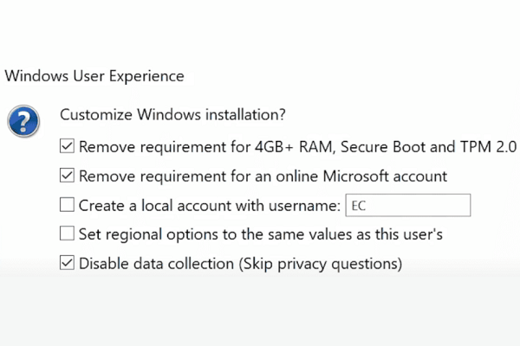Click the Remove requirement for online account label
The width and height of the screenshot is (520, 346).
pos(263,176)
